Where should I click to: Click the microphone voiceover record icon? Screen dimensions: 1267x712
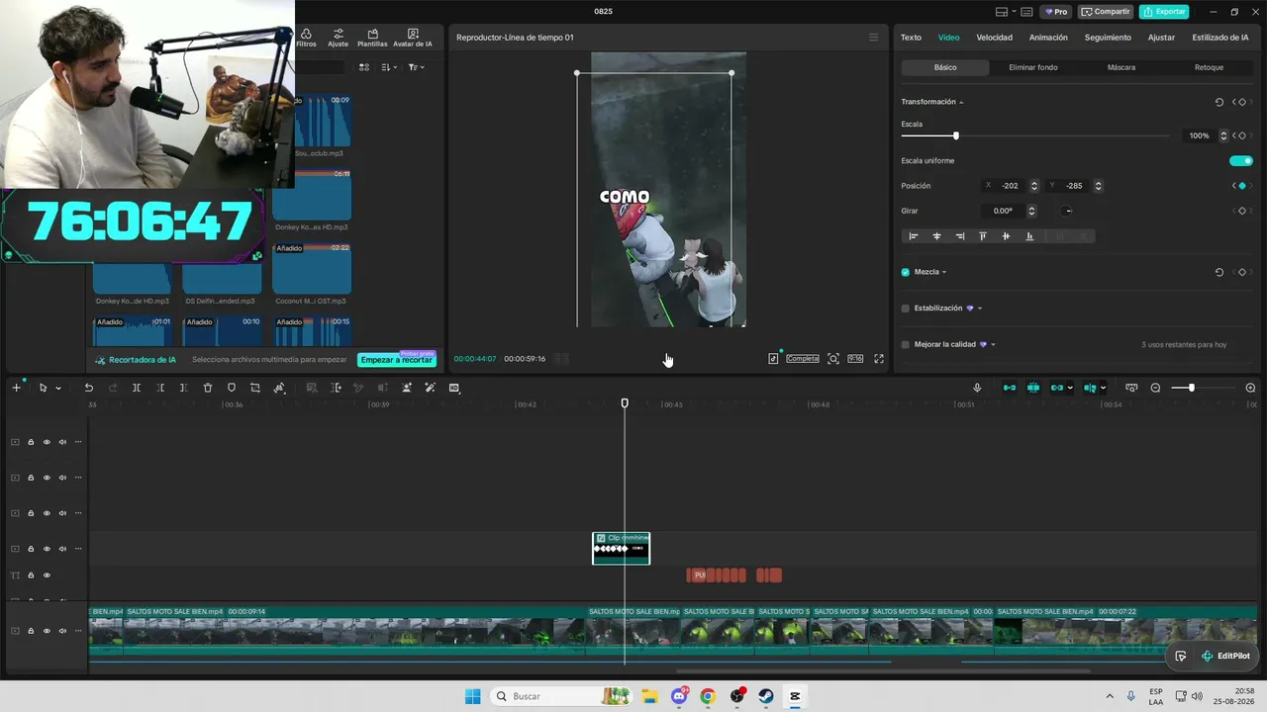pos(977,388)
